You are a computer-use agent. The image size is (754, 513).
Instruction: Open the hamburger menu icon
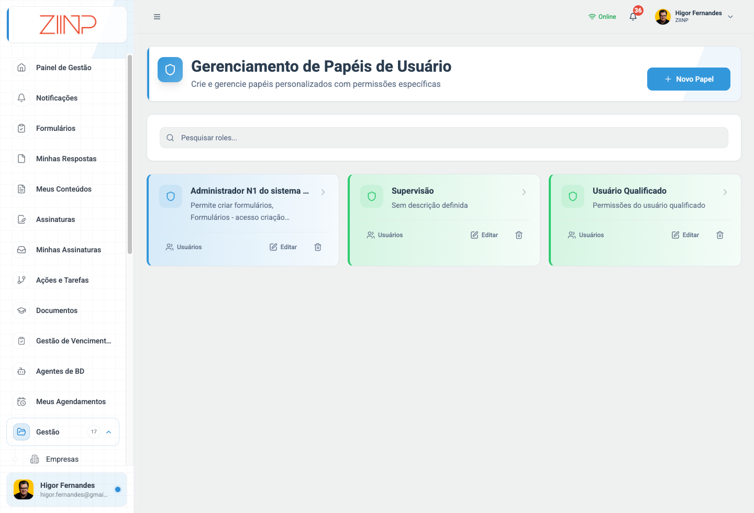[157, 17]
